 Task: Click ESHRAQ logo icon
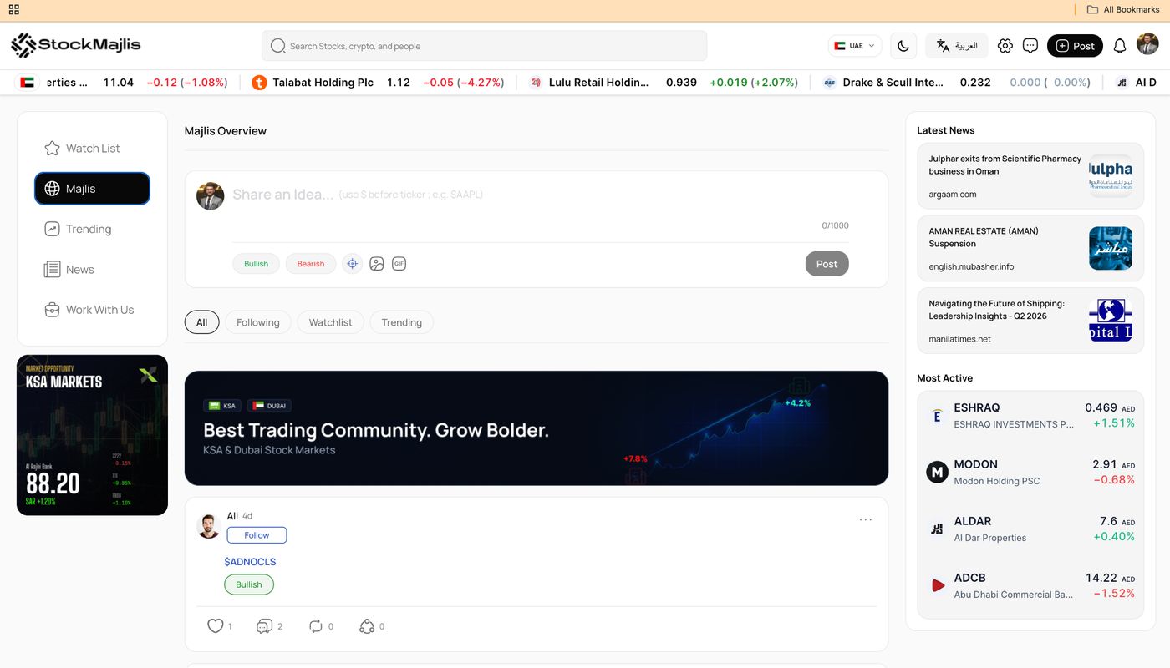937,416
